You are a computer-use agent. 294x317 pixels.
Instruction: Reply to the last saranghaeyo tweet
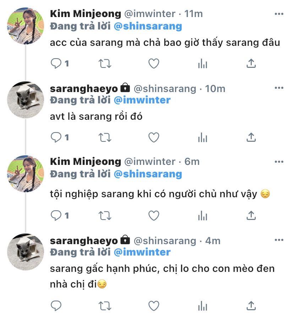pos(56,305)
